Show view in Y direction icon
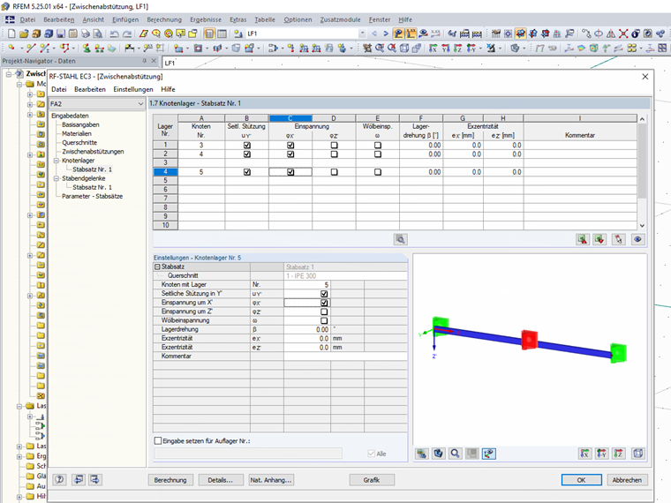This screenshot has width=671, height=503. tap(601, 454)
